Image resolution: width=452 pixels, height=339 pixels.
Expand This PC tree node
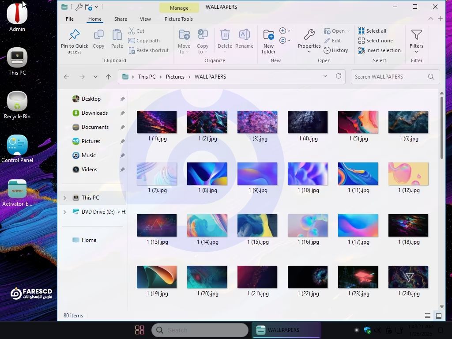tap(65, 198)
